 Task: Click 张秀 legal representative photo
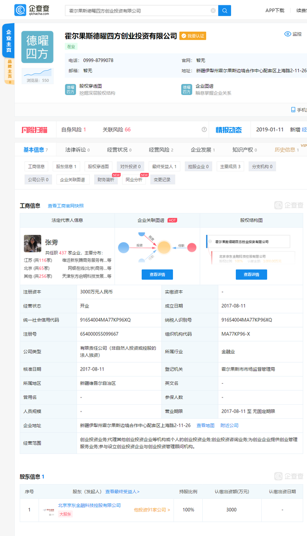click(x=33, y=244)
